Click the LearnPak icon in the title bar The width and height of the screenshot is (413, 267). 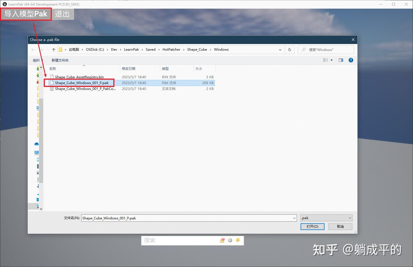[4, 4]
